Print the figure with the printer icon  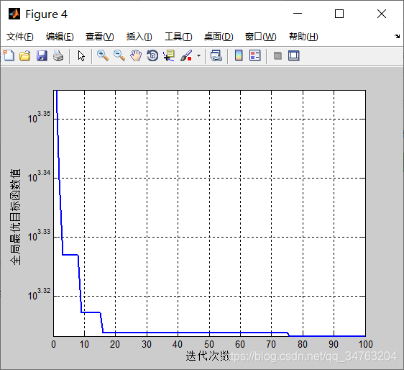pyautogui.click(x=58, y=55)
